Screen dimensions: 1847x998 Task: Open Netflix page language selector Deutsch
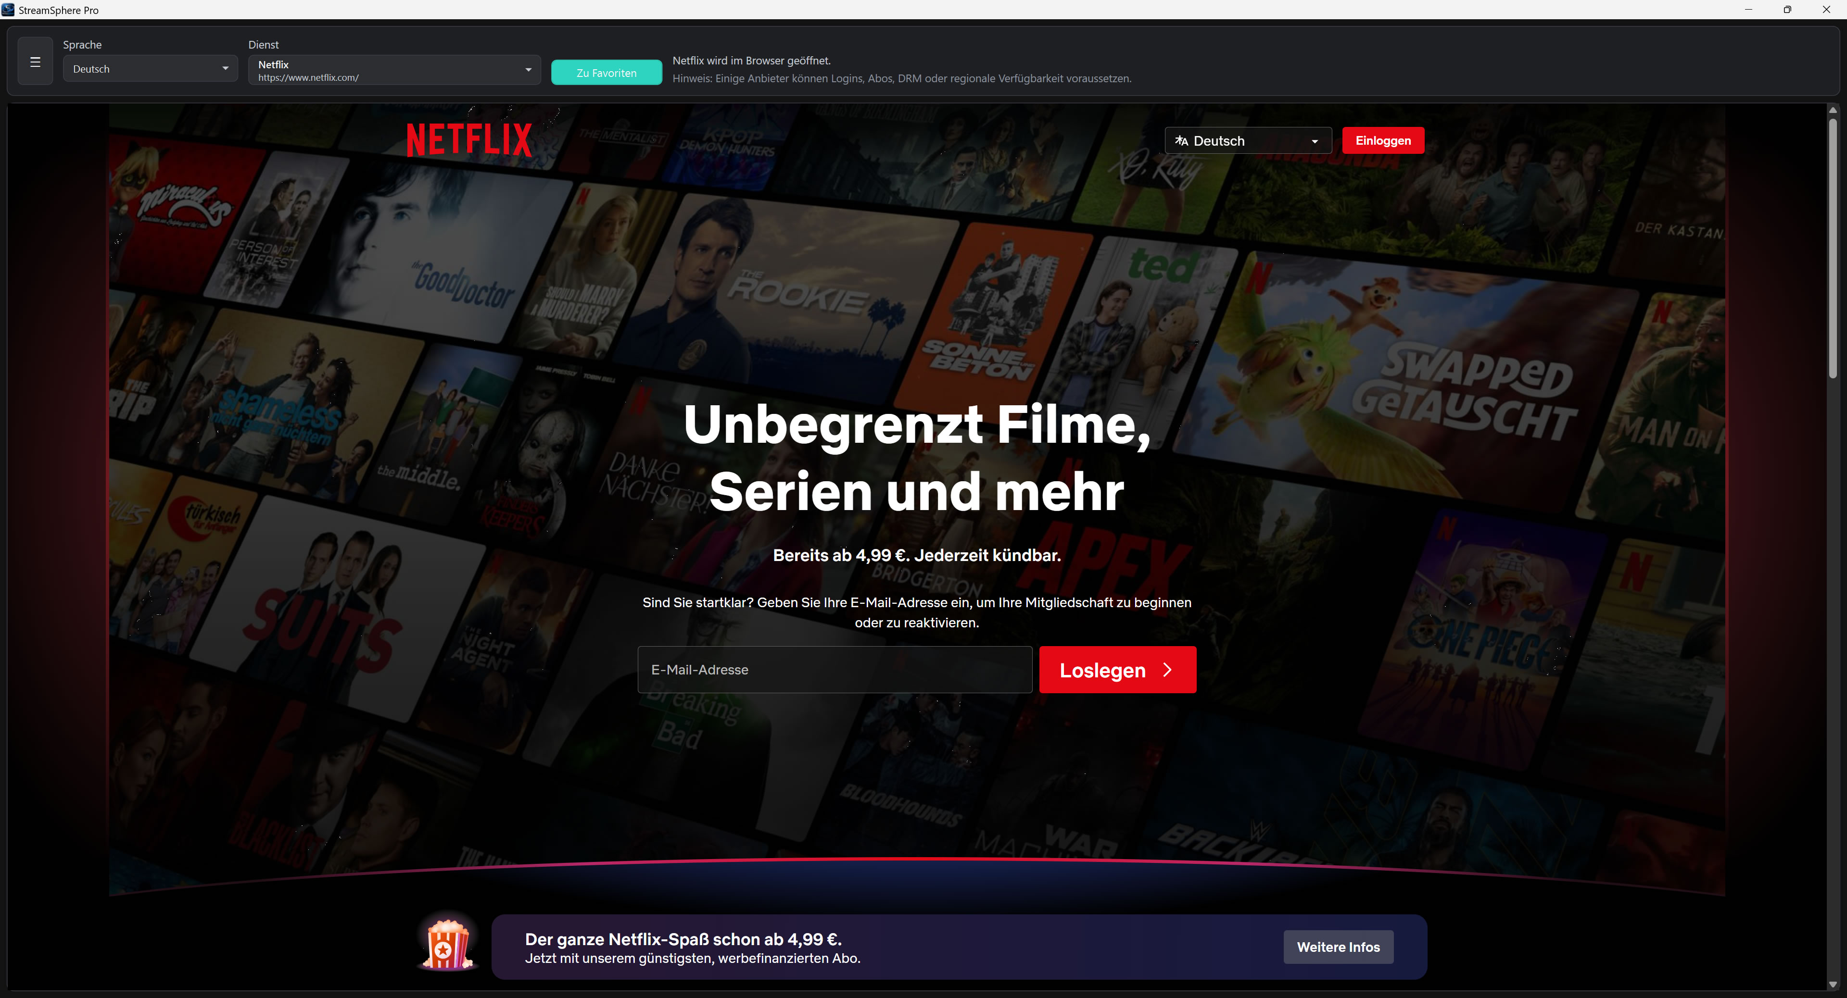1248,140
